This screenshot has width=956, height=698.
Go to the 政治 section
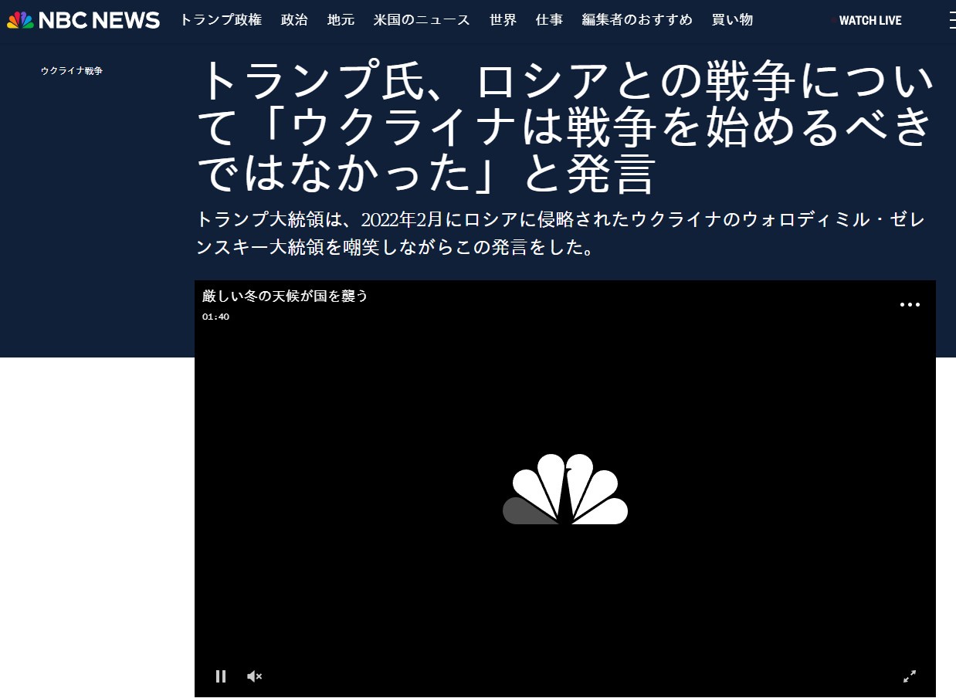click(x=294, y=20)
